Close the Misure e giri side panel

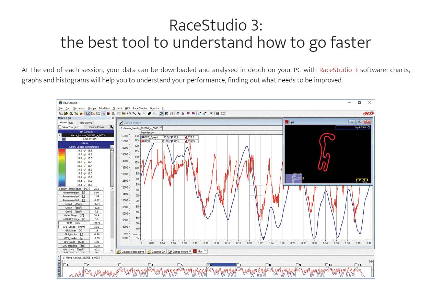tap(113, 118)
